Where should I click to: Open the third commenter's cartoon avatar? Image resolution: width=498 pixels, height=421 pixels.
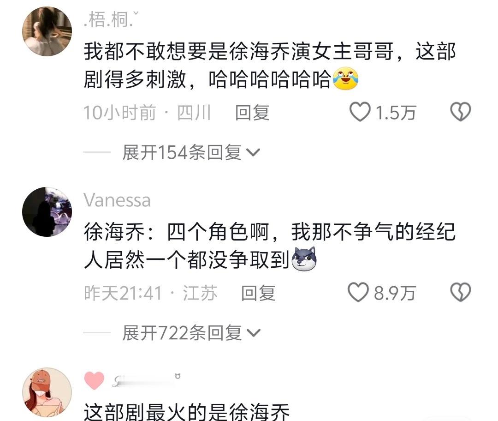(47, 393)
